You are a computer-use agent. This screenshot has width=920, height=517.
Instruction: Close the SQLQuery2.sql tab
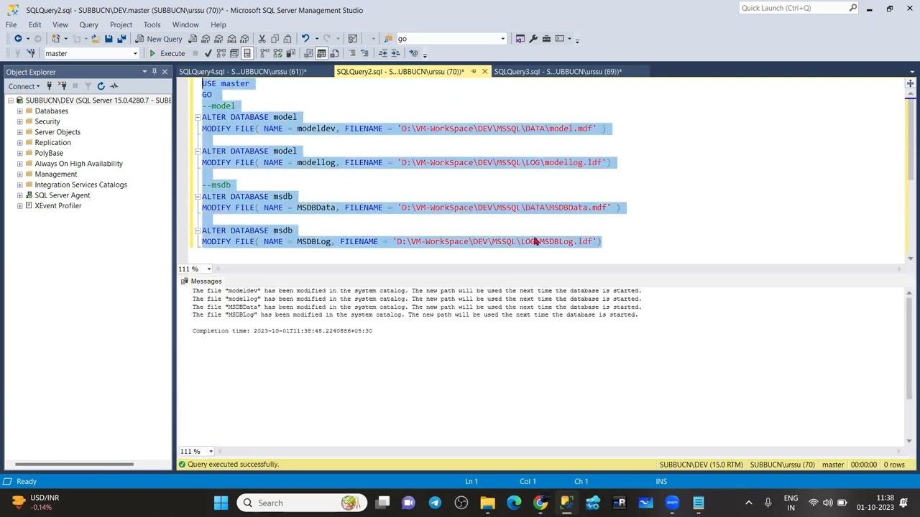click(484, 72)
